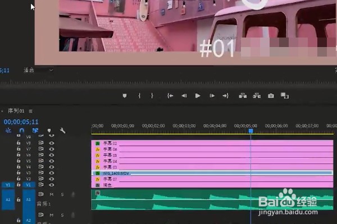
Task: Lock video track V1
Action: click(19, 185)
